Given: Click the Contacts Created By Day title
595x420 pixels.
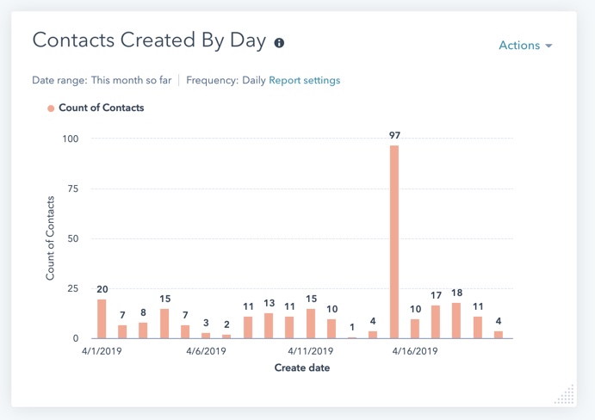Looking at the screenshot, I should (x=149, y=41).
